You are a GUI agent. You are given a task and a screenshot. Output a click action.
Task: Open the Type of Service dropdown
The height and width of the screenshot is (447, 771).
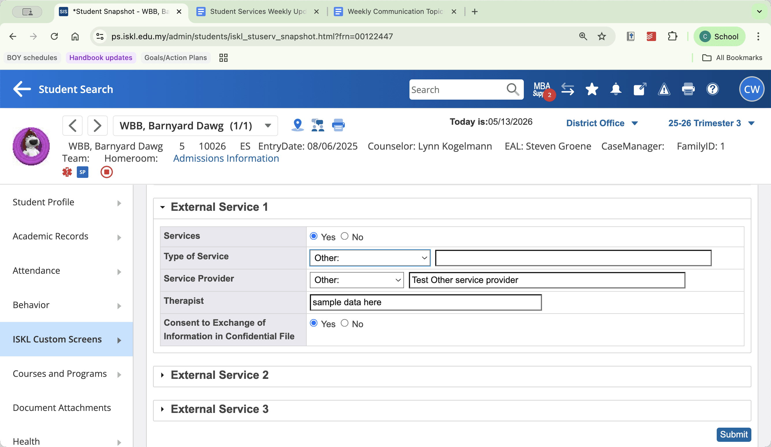pos(370,258)
